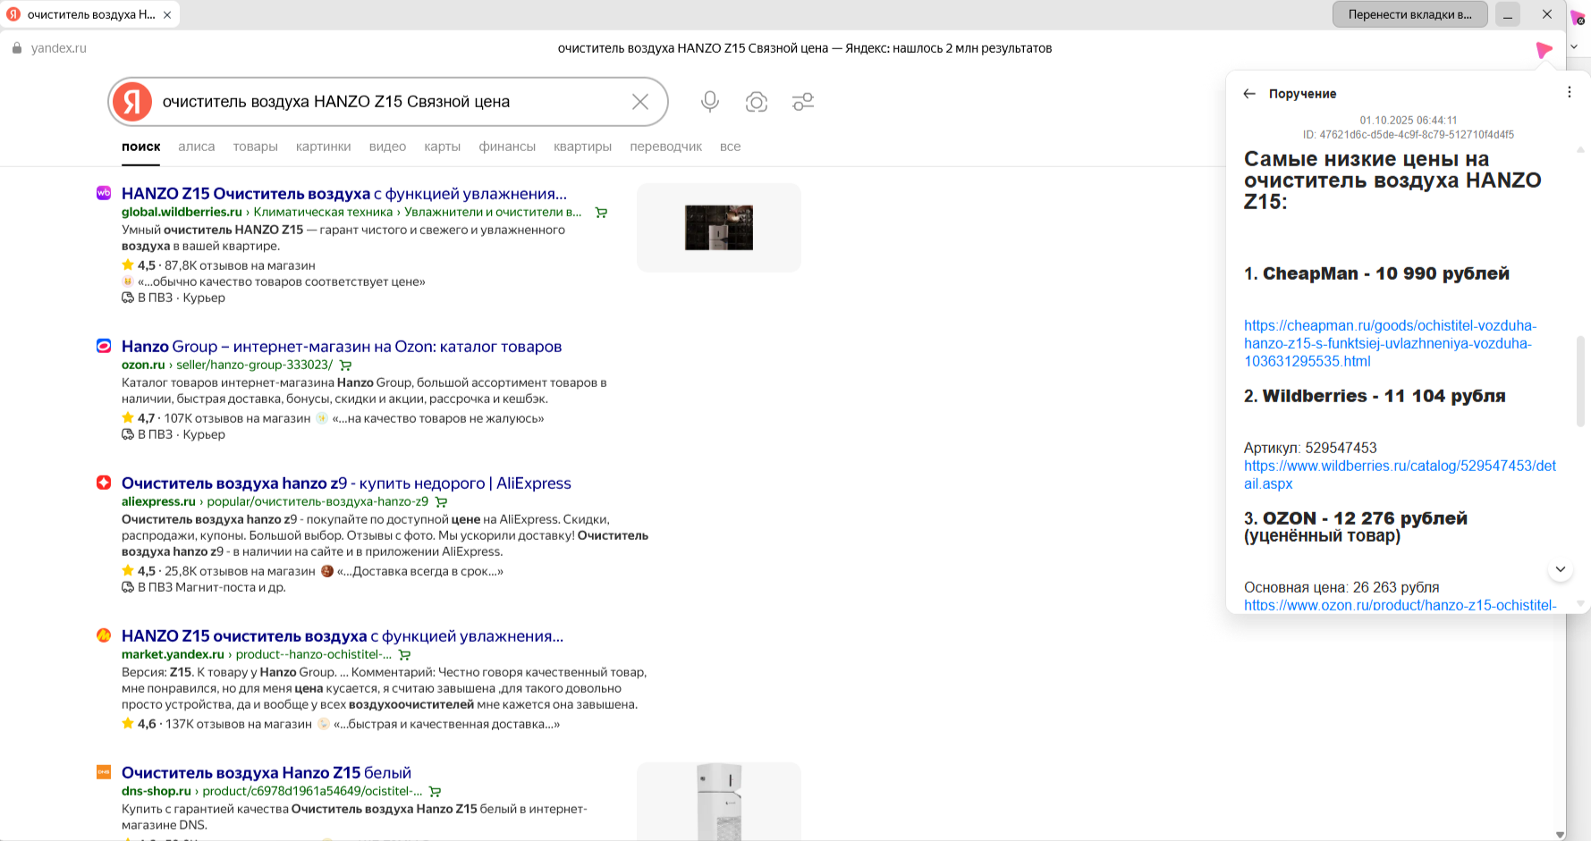Open image search camera icon
Screen dimensions: 1591x841
756,102
